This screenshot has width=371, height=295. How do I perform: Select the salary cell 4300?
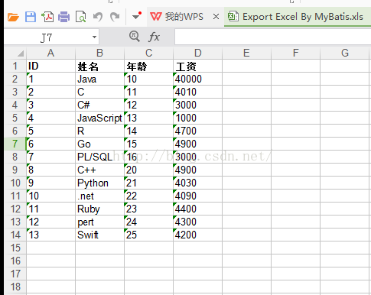[x=197, y=222]
